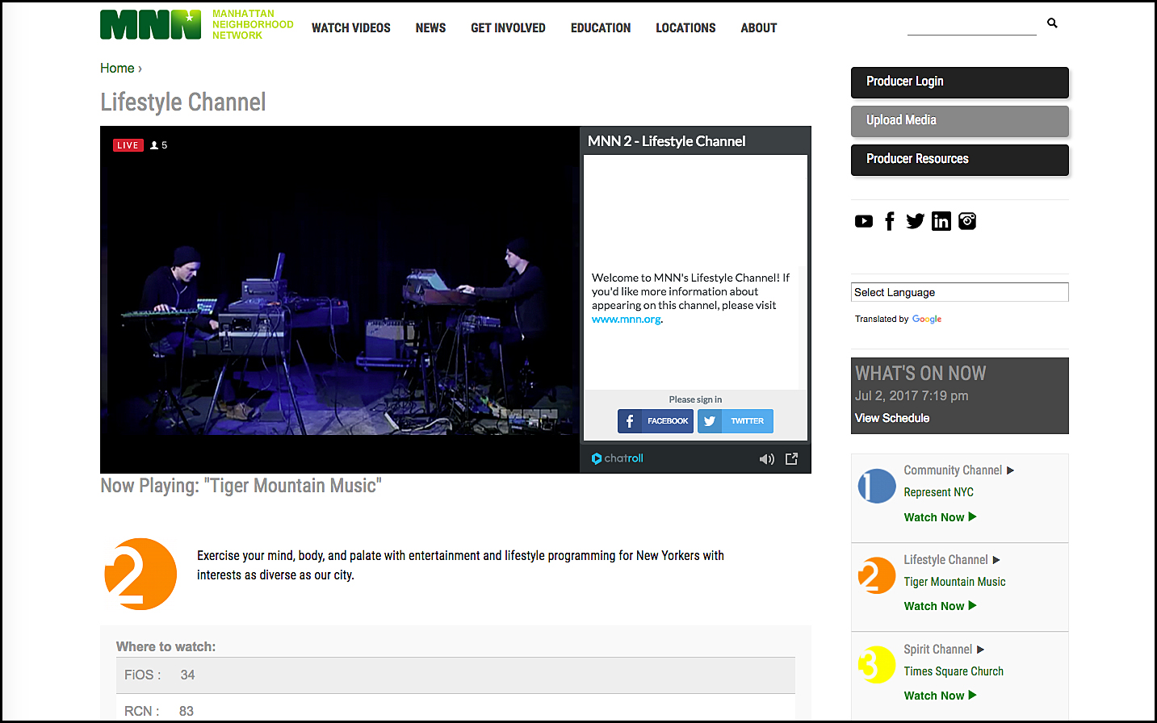Click the LIVE badge on the video
Viewport: 1157px width, 723px height.
click(128, 145)
